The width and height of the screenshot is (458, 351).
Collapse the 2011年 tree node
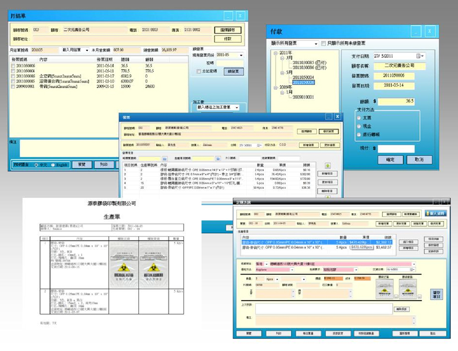(275, 53)
